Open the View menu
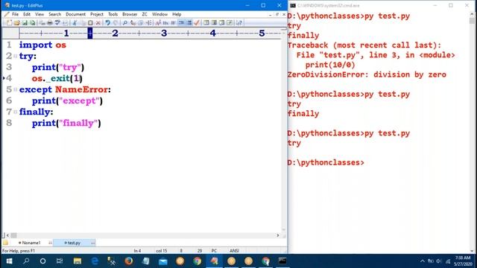Image resolution: width=477 pixels, height=268 pixels. tap(40, 14)
